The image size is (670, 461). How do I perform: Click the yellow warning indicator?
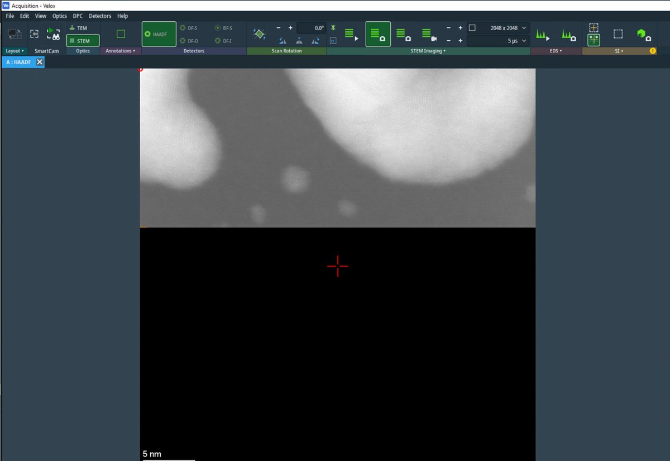tap(653, 51)
